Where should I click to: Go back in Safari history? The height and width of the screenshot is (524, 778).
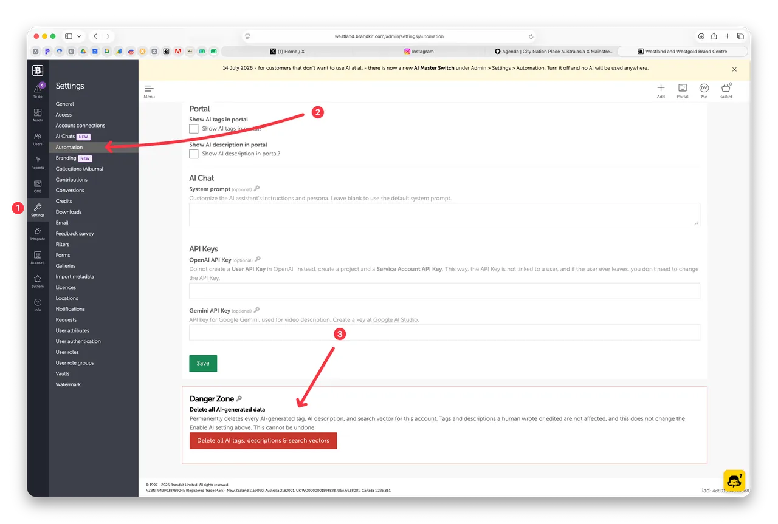(x=95, y=36)
